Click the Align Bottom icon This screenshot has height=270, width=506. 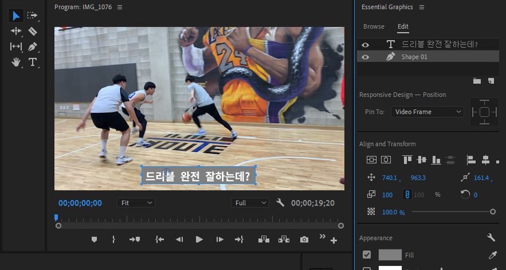(x=436, y=159)
